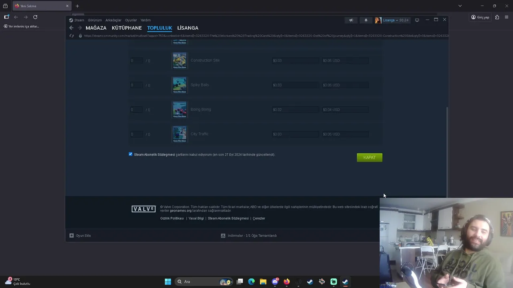Click the Spiky Balls card thumbnail

click(180, 85)
